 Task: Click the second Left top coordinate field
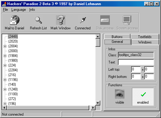[x=149, y=69]
